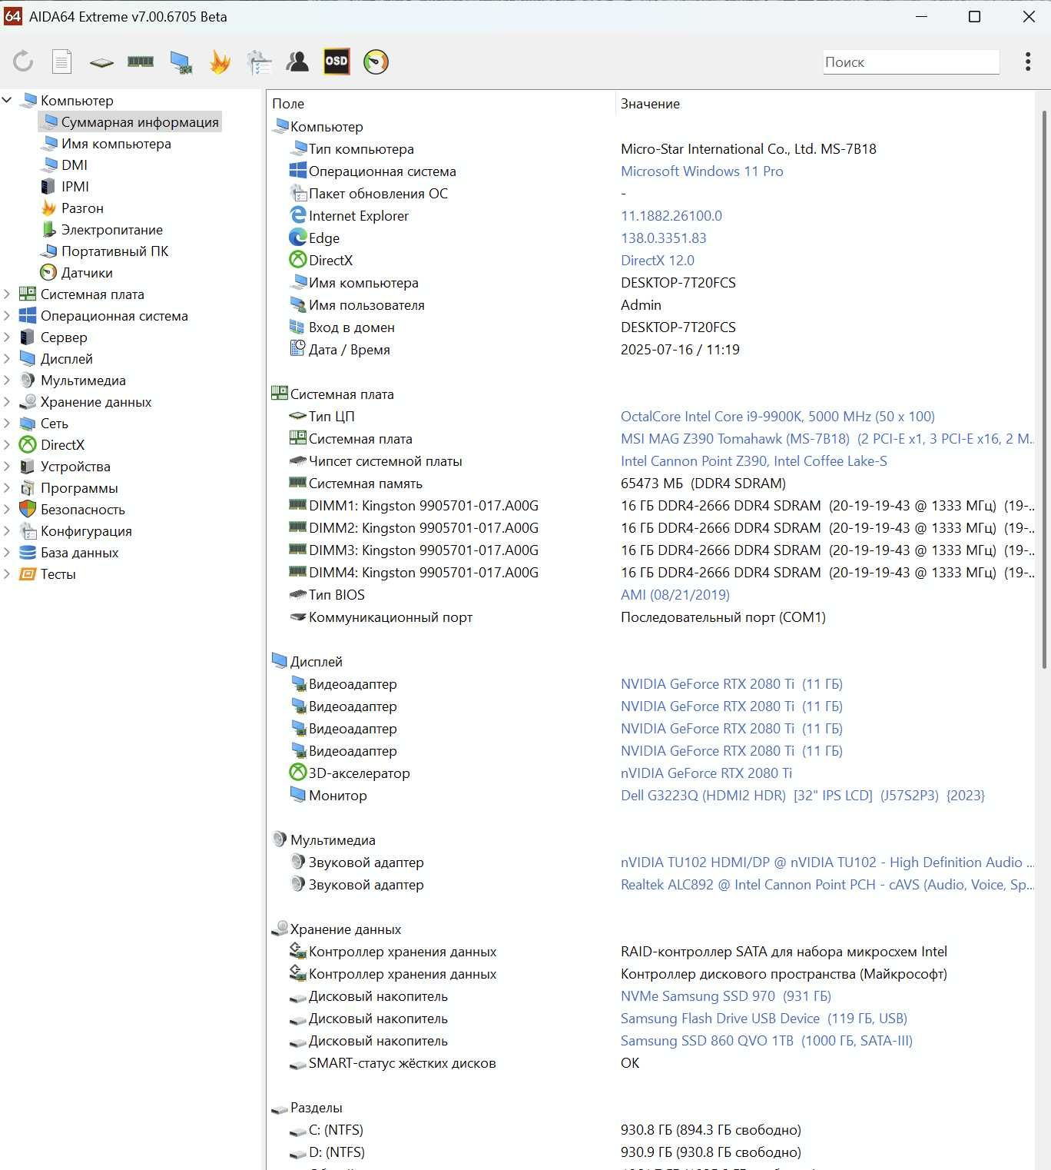Viewport: 1051px width, 1170px height.
Task: Click the server tools toolbar icon
Action: pyautogui.click(x=259, y=61)
